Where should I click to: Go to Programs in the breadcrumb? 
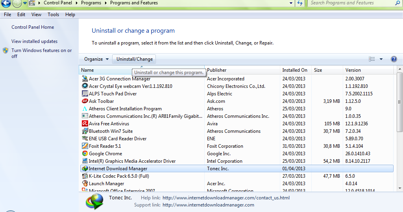[x=91, y=3]
